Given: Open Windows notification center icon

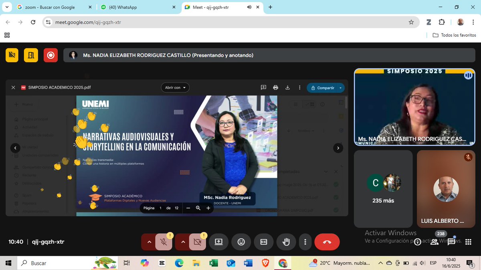Looking at the screenshot, I should (469, 263).
